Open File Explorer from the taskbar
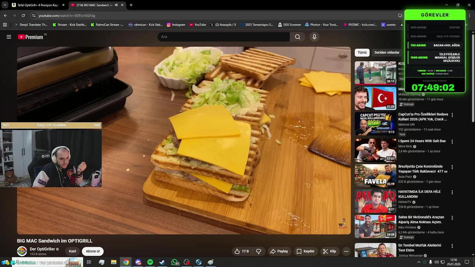475x267 pixels. (x=114, y=262)
